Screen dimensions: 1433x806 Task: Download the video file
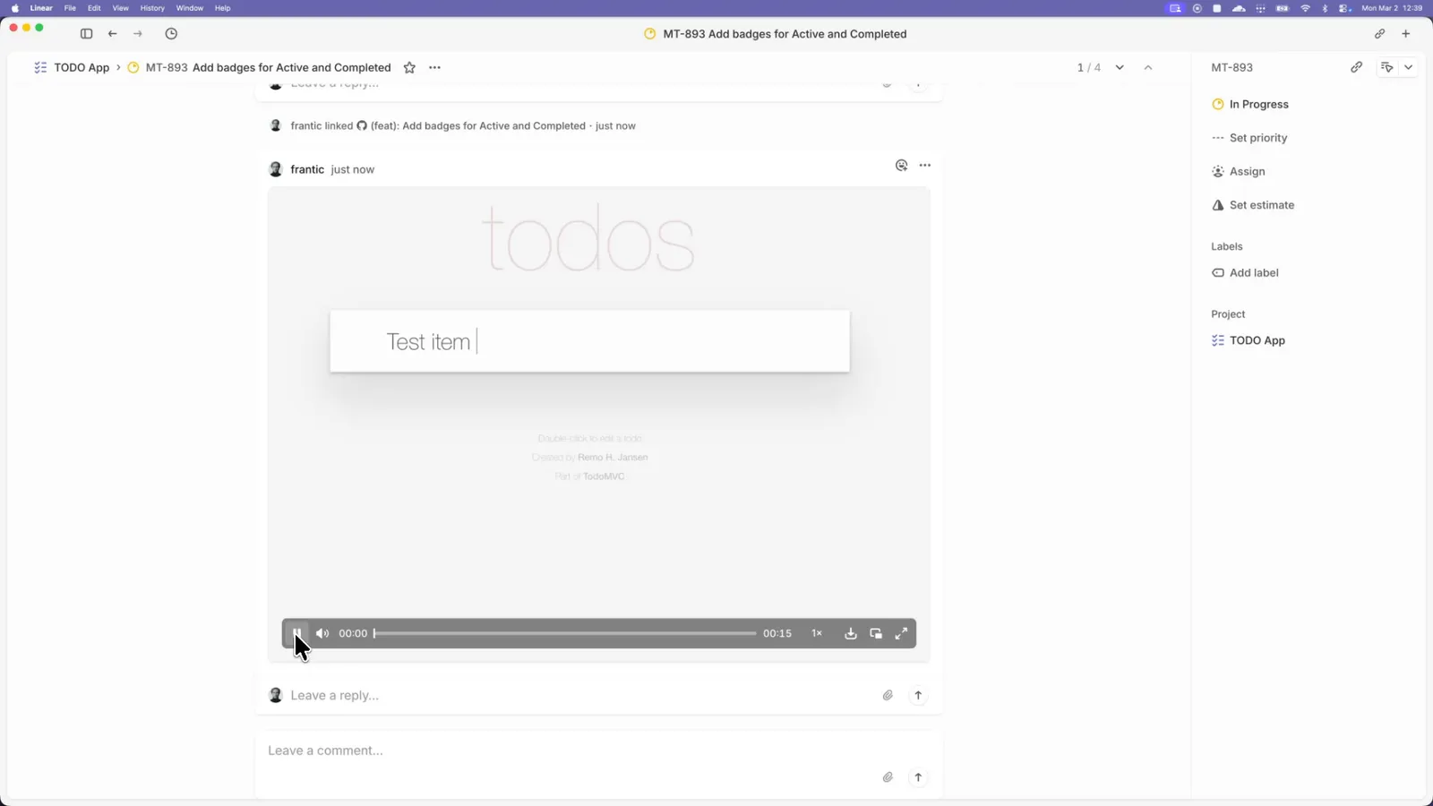pyautogui.click(x=851, y=633)
